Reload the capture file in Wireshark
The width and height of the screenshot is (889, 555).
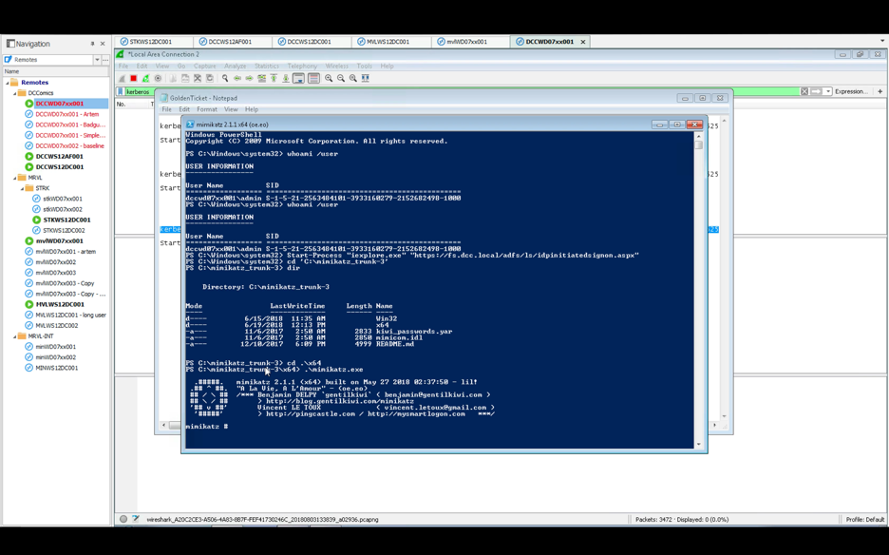coord(210,78)
